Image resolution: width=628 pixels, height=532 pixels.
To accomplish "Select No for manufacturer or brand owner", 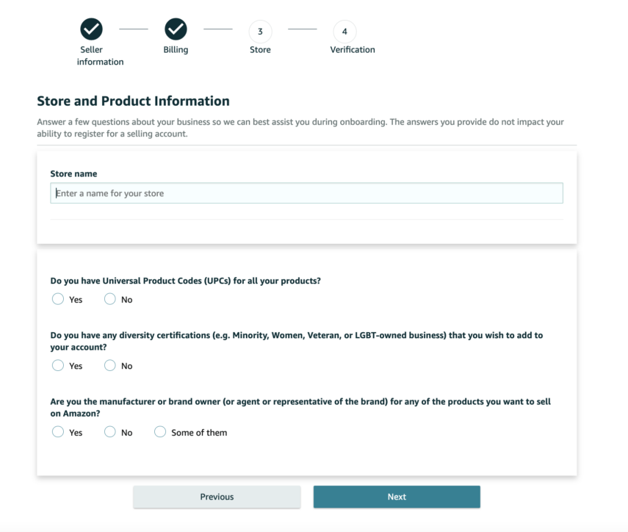I will [109, 432].
